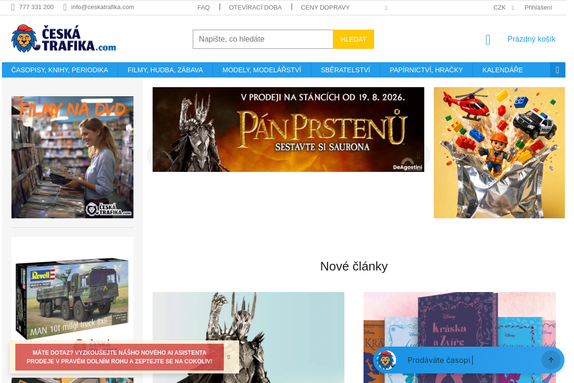Open the shopping cart icon
The image size is (574, 383).
point(488,39)
